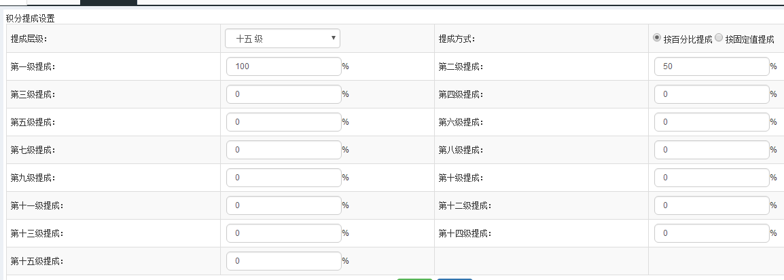Select the 第八级提成 percentage field

click(711, 150)
